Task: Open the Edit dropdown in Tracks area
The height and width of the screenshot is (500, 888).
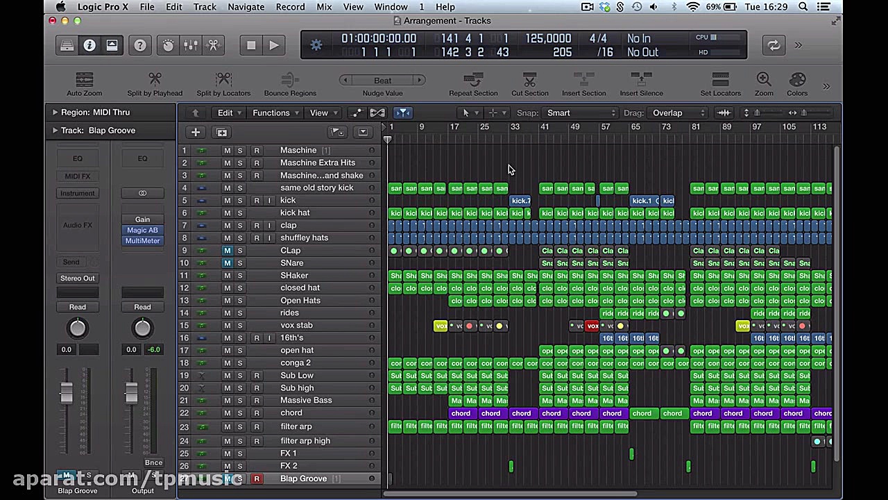Action: pyautogui.click(x=229, y=112)
